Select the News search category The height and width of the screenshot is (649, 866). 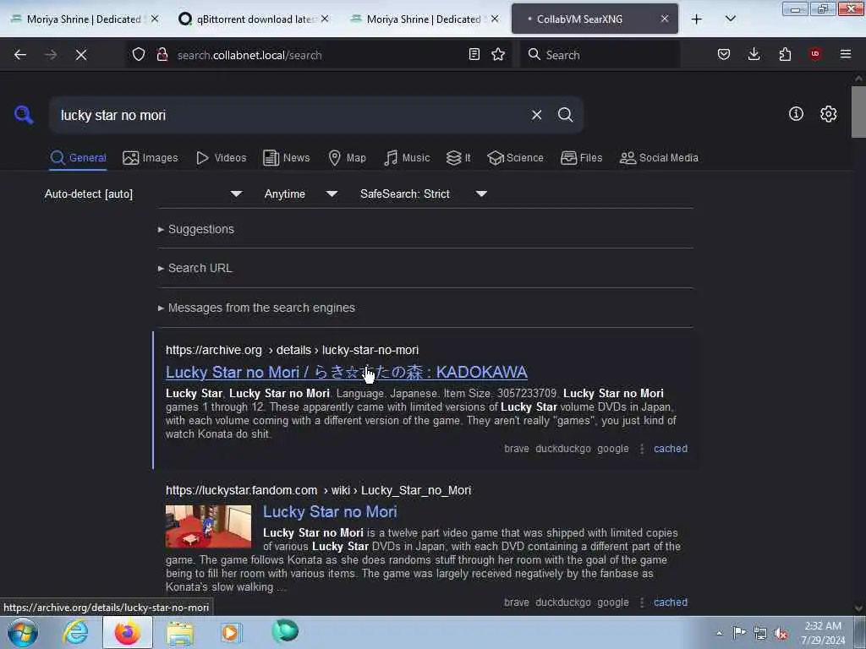(287, 158)
